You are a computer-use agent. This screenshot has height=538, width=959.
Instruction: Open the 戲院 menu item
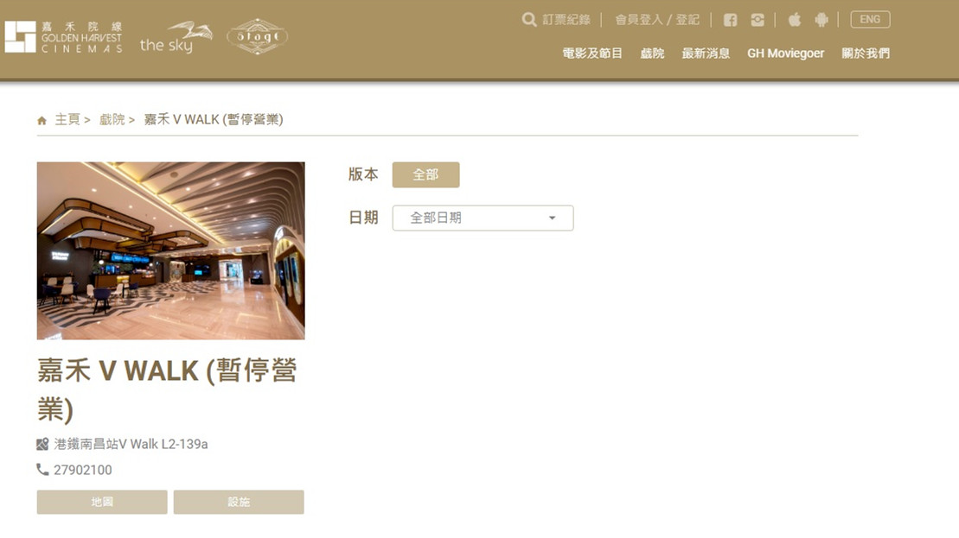pos(652,54)
